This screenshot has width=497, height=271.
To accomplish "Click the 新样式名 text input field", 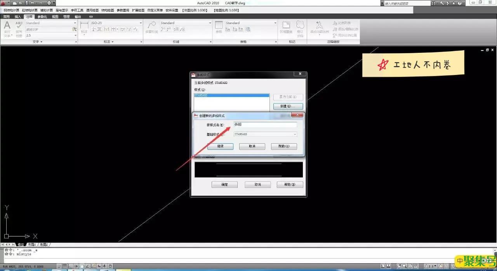I will point(265,125).
